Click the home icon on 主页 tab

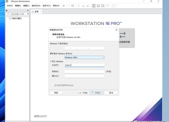pyautogui.click(x=32, y=12)
